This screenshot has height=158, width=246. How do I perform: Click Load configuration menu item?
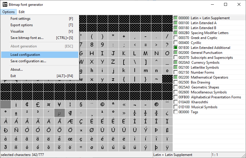click(x=40, y=55)
